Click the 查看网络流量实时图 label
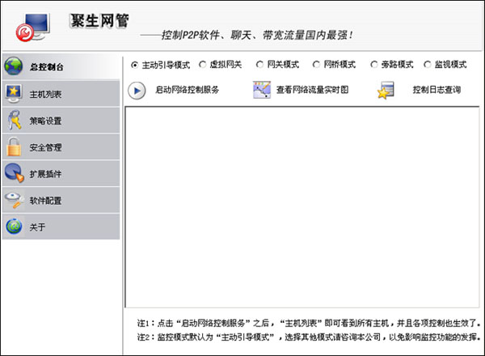 [312, 90]
